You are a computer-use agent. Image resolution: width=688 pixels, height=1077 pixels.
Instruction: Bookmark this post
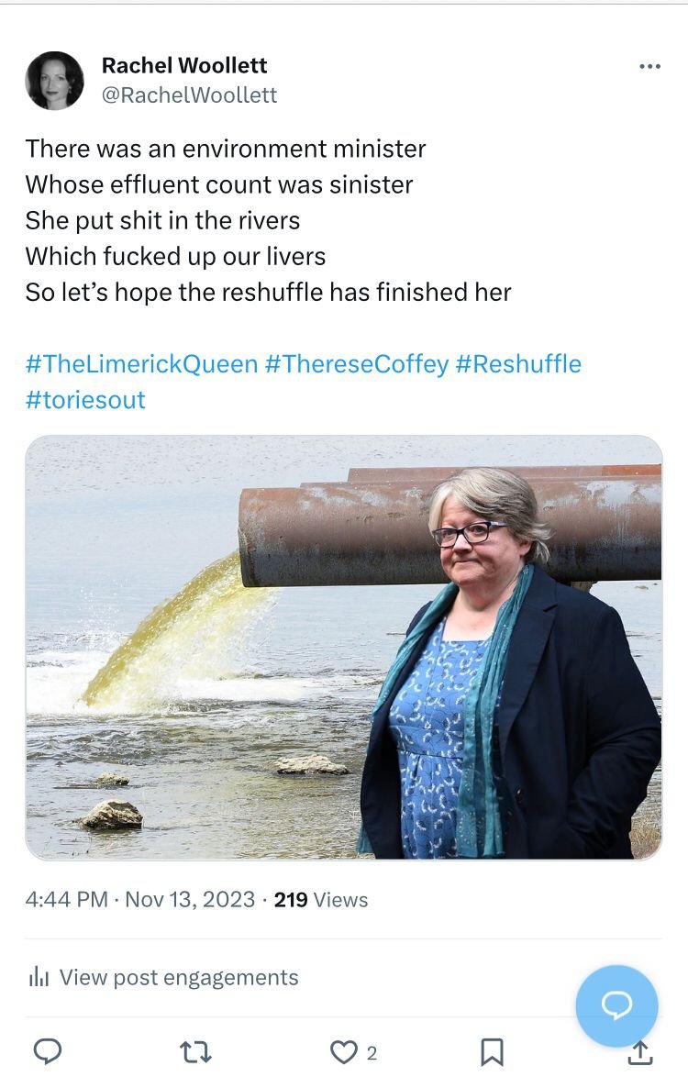492,1052
